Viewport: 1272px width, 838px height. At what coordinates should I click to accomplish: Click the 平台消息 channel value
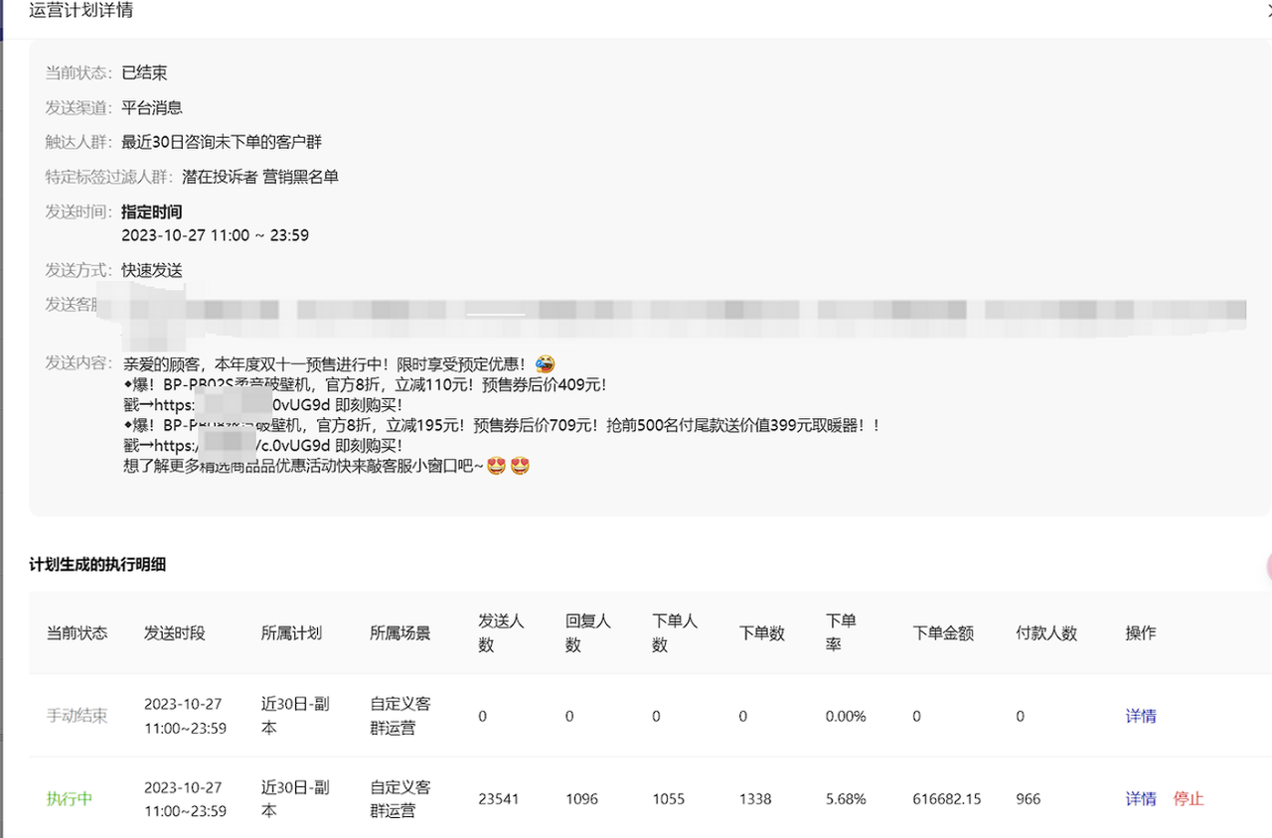click(152, 107)
